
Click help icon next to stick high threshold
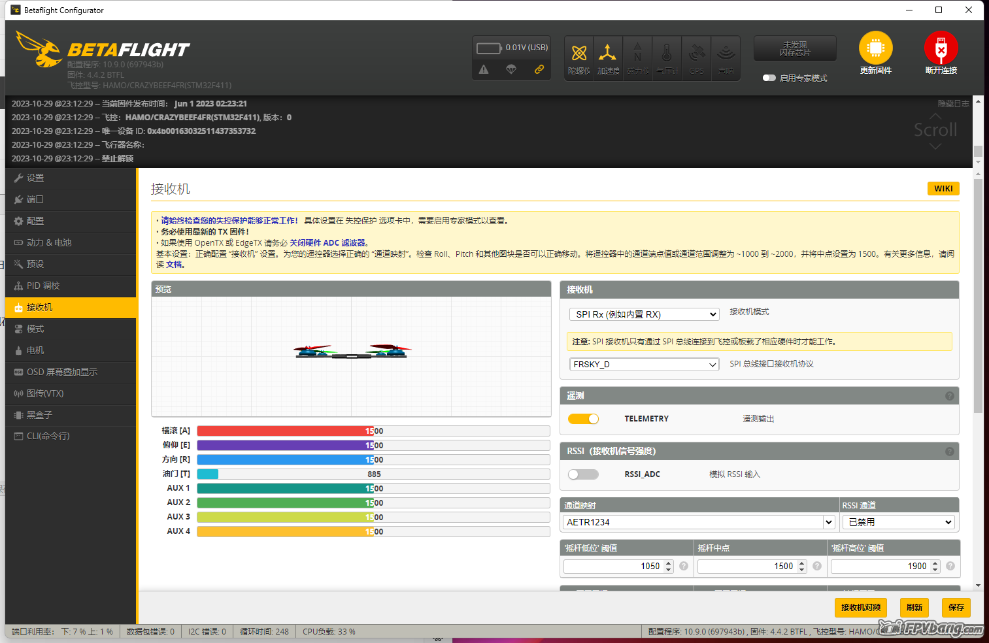(950, 567)
